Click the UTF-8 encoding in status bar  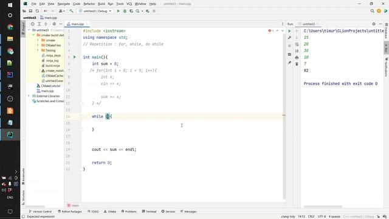tap(322, 217)
